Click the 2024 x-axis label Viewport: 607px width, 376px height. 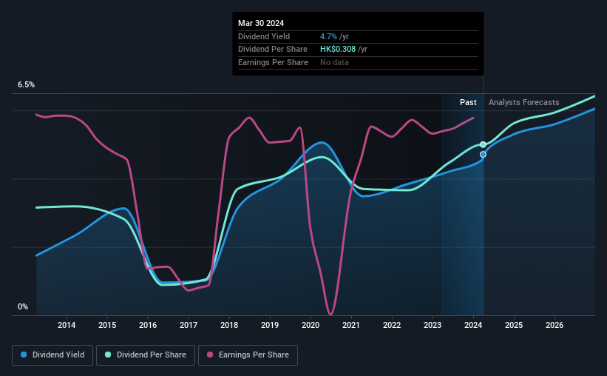pos(473,325)
